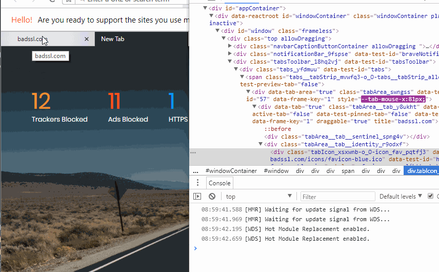Select the div.tabIcon breadcrumb item
439x272 pixels.
[x=422, y=170]
